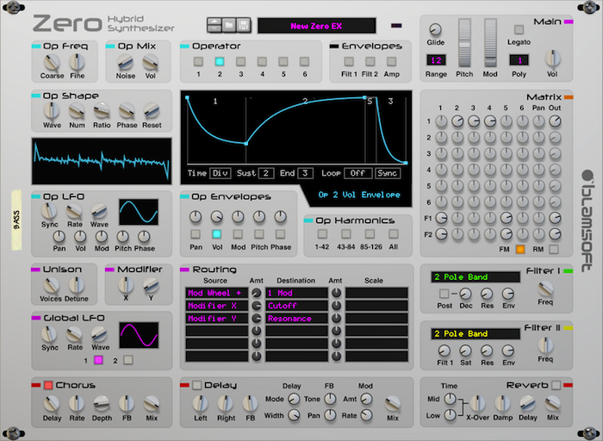The height and width of the screenshot is (441, 603).
Task: Select the Op Envelopes Pan button
Action: pyautogui.click(x=196, y=233)
